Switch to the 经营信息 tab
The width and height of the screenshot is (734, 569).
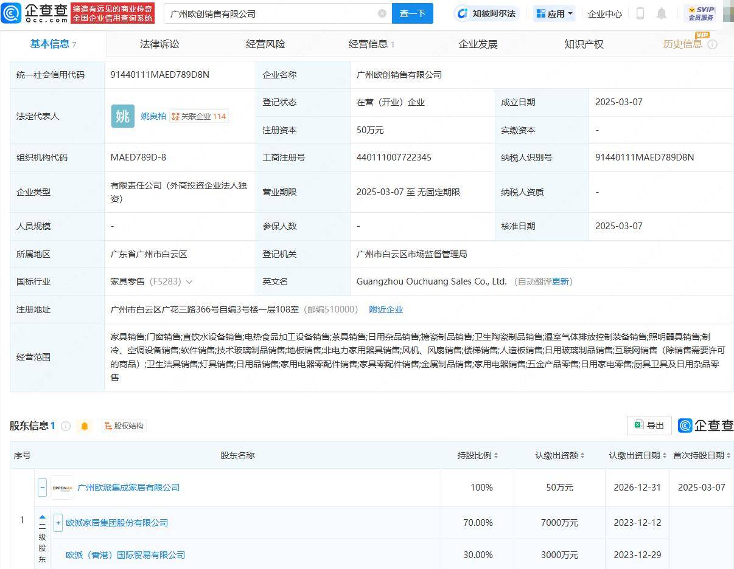371,44
